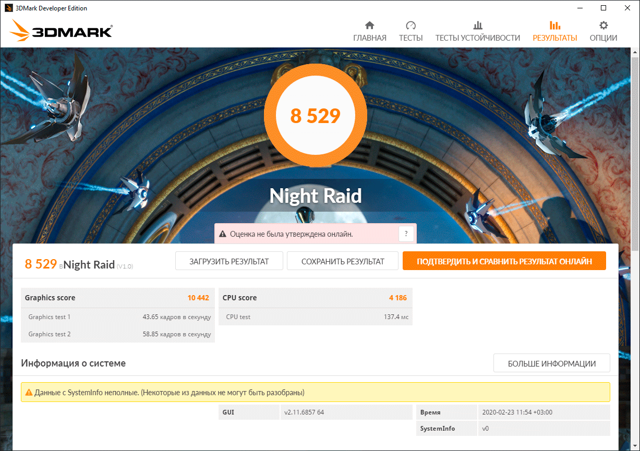The image size is (640, 451).
Task: Click the SystemInfo value v0
Action: pos(485,428)
